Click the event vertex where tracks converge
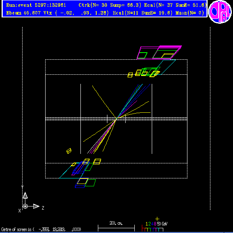Image resolution: width=233 pixels, height=233 pixels. click(116, 119)
